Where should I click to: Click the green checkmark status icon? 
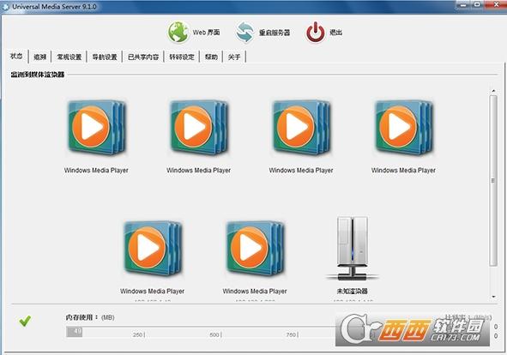tap(25, 321)
